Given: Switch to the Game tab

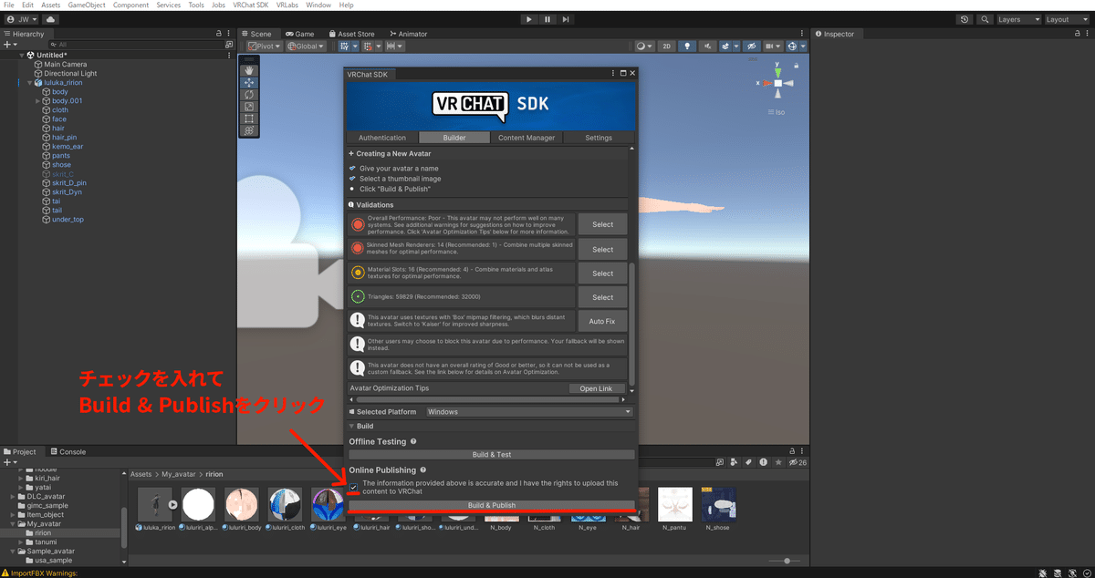Looking at the screenshot, I should coord(300,34).
